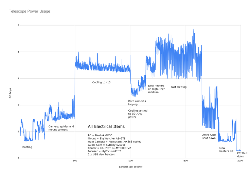Screen dimensions: 250x177
Task: Select the Both cameras looping annotation
Action: pyautogui.click(x=137, y=103)
